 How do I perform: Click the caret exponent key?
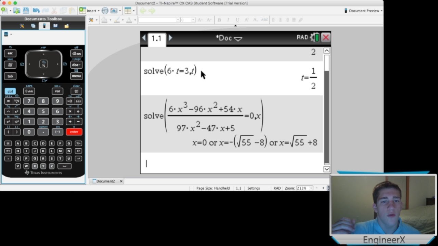8,111
